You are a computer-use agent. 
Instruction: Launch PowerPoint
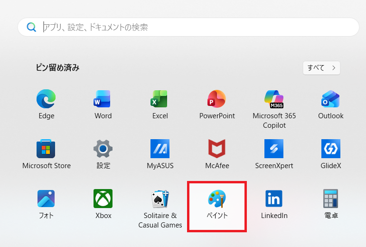[217, 104]
